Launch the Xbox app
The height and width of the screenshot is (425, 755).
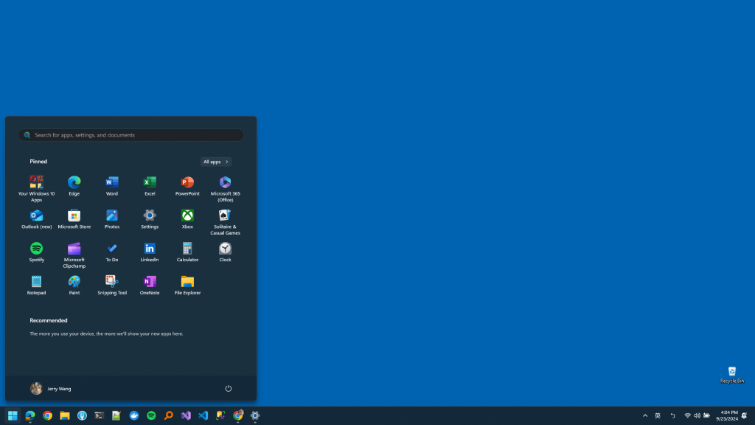(x=187, y=218)
